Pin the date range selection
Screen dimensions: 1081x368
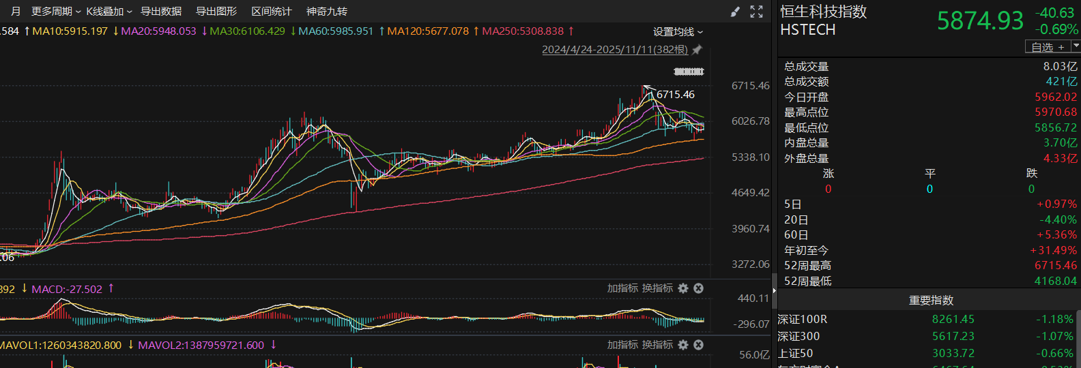[697, 50]
